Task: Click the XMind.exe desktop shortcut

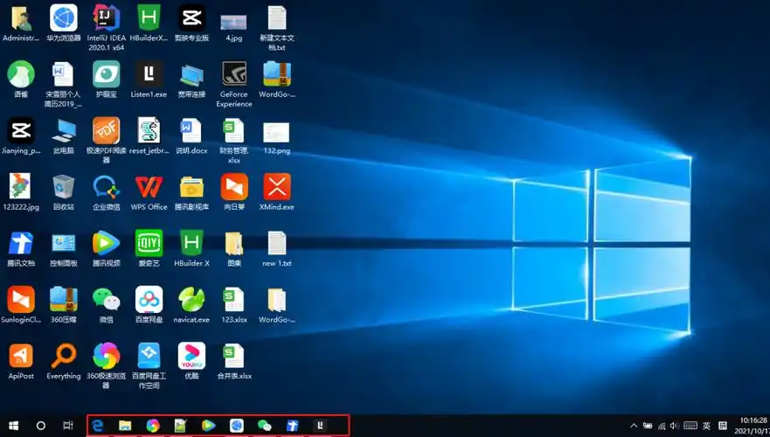Action: click(277, 186)
